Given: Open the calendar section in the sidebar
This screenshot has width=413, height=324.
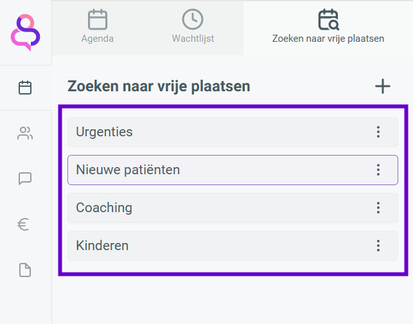Looking at the screenshot, I should [x=25, y=87].
